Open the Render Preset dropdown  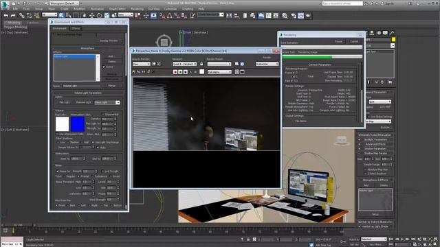219,64
